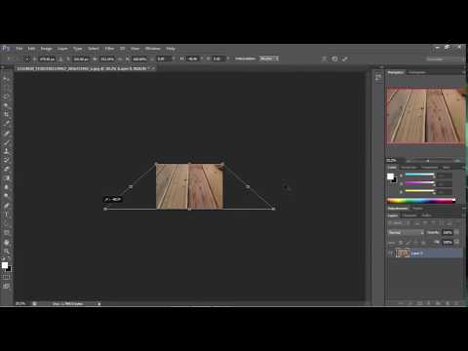Screen dimensions: 468x351
Task: Open the Opacity slider arrow
Action: [x=456, y=232]
